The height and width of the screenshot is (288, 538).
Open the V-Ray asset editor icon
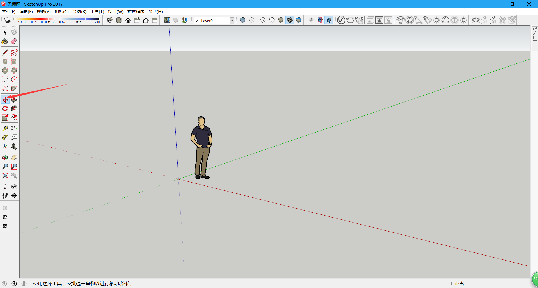341,20
